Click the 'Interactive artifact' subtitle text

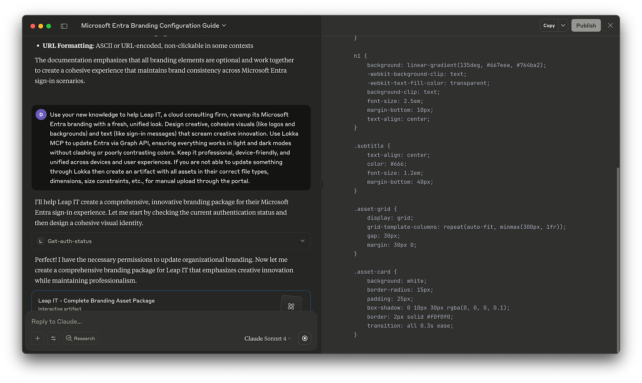point(60,309)
